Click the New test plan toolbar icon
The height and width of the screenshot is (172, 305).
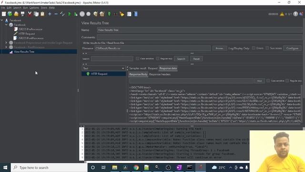pos(4,14)
